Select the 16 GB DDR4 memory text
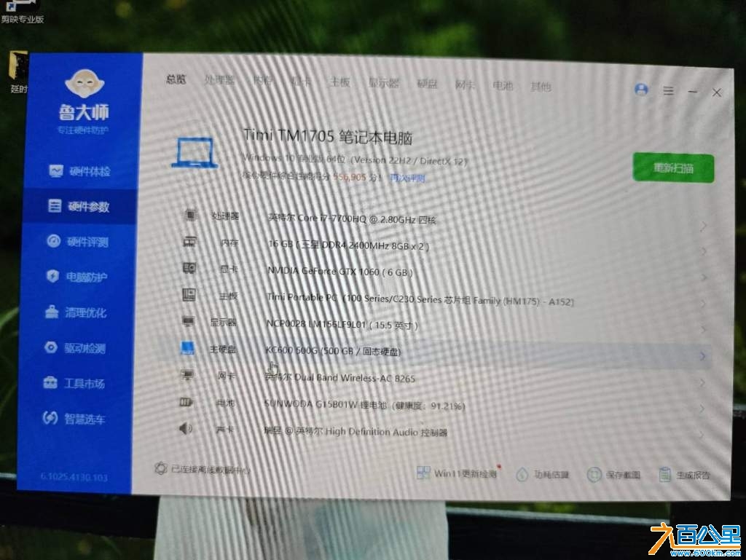This screenshot has height=560, width=746. 349,245
